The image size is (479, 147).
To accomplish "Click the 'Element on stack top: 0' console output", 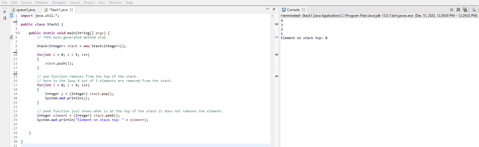I will click(x=304, y=38).
